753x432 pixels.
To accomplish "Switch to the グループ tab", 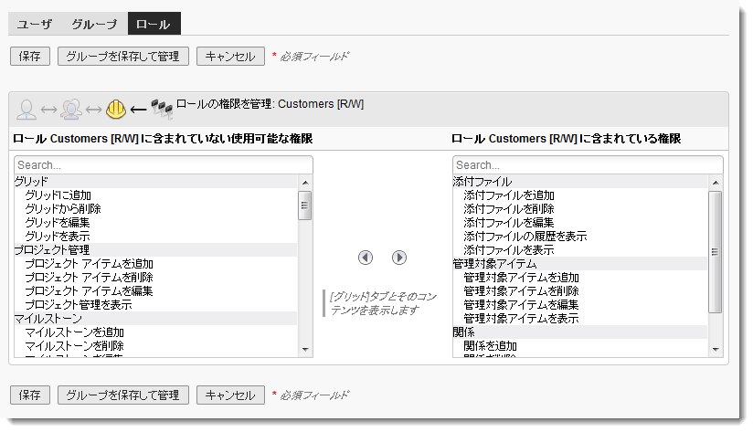I will pos(94,24).
